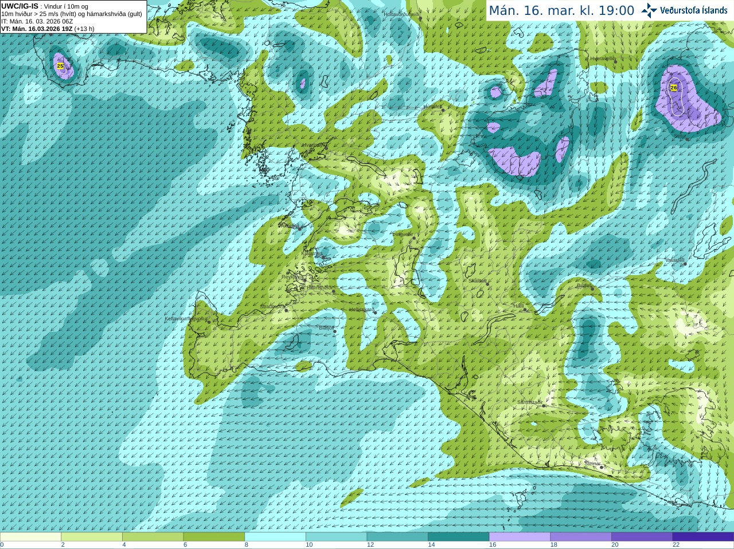The image size is (734, 549).
Task: Click the Þingvellir station label
Action: (403, 234)
